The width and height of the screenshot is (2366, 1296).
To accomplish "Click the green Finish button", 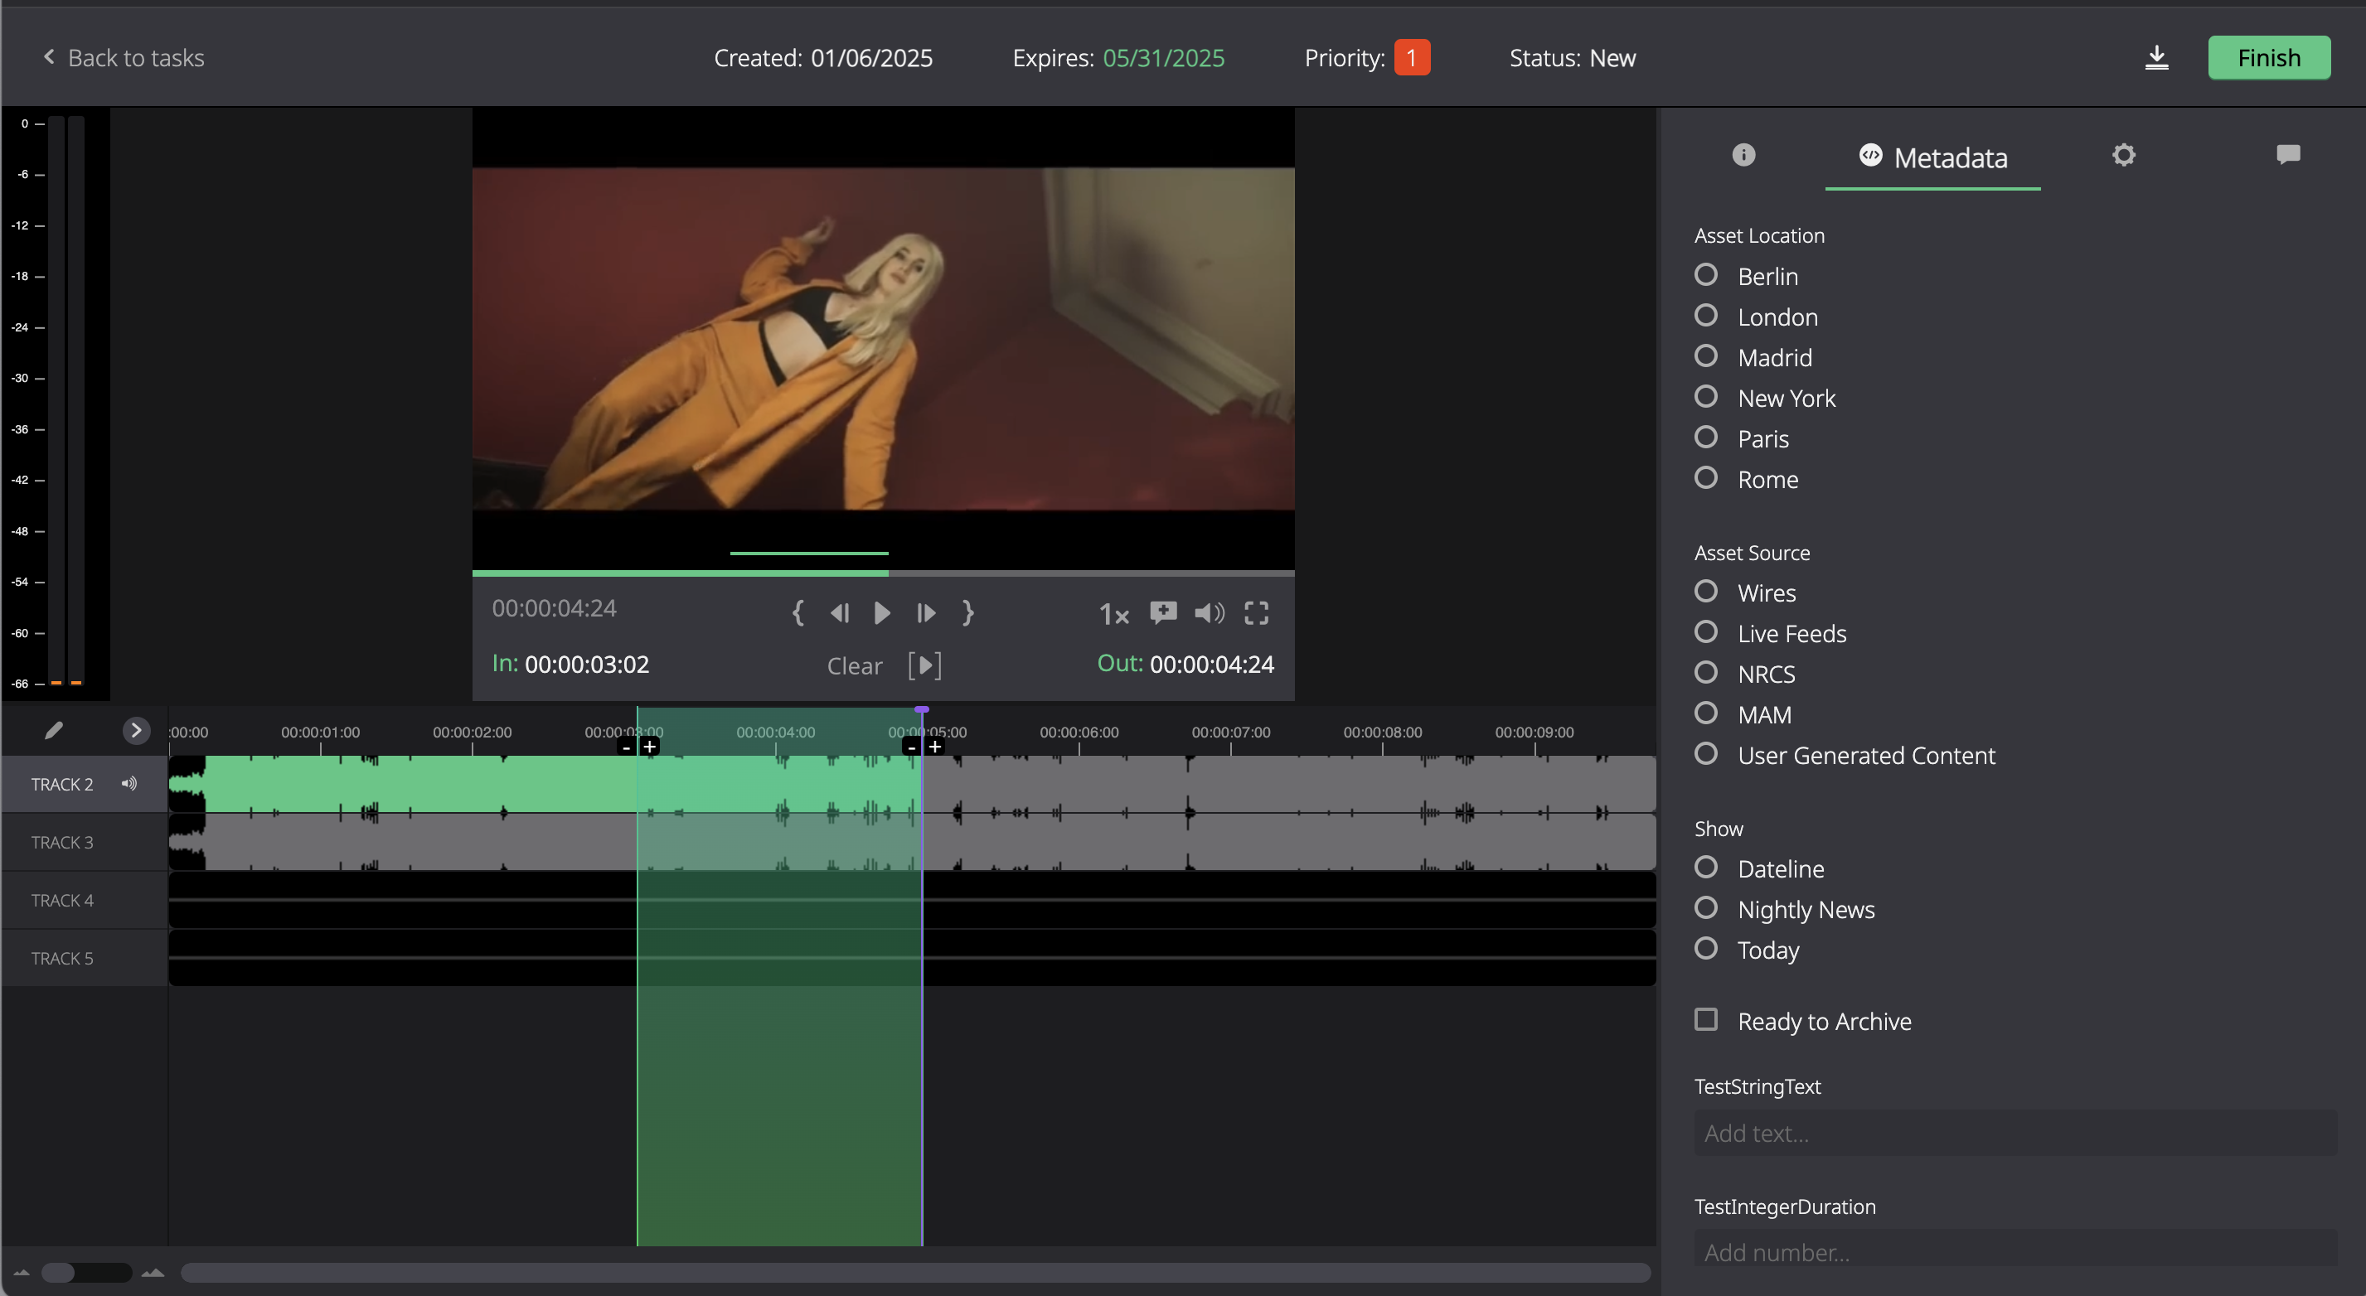I will click(2267, 58).
